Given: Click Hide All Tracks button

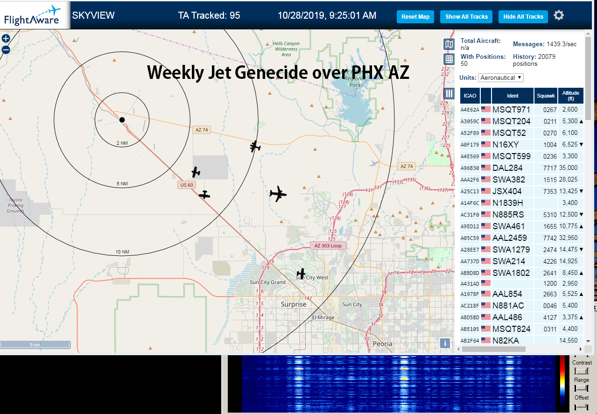Looking at the screenshot, I should click(523, 16).
